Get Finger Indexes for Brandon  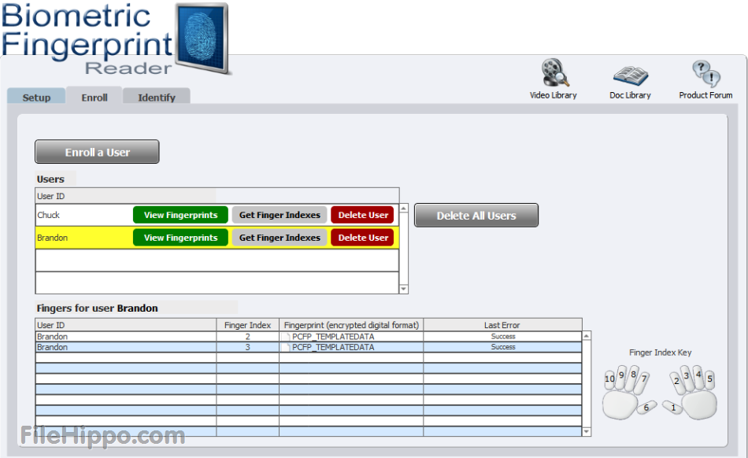(280, 237)
